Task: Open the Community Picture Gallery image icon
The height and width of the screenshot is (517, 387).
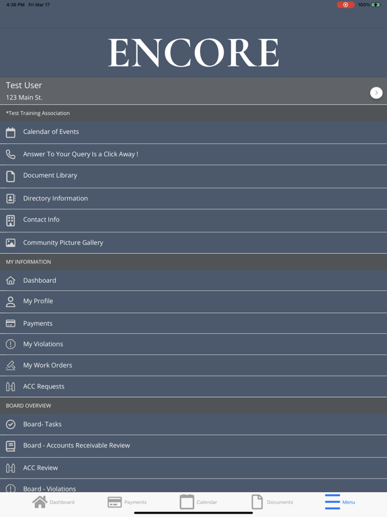Action: point(11,243)
